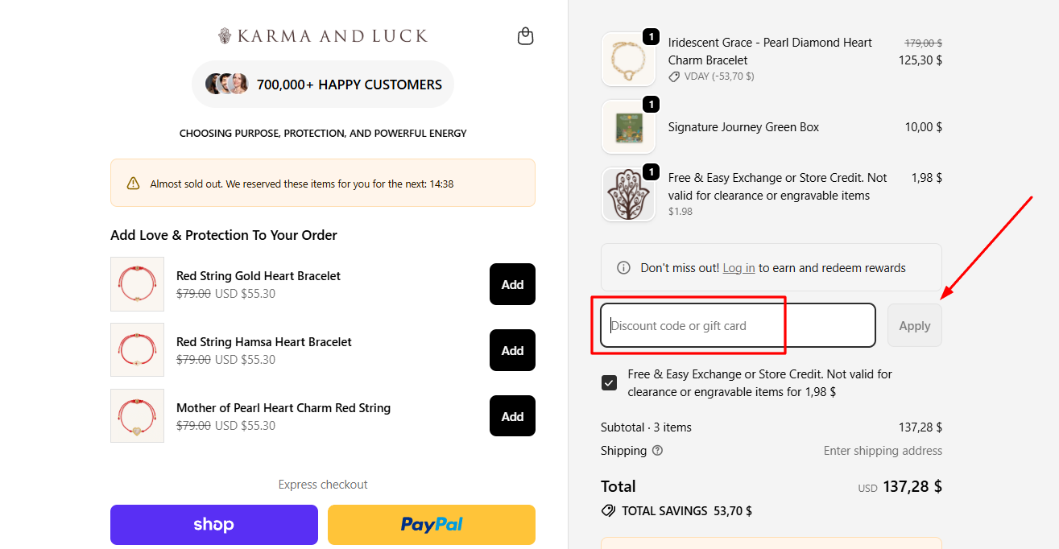Open the shopping bag icon

pyautogui.click(x=525, y=36)
